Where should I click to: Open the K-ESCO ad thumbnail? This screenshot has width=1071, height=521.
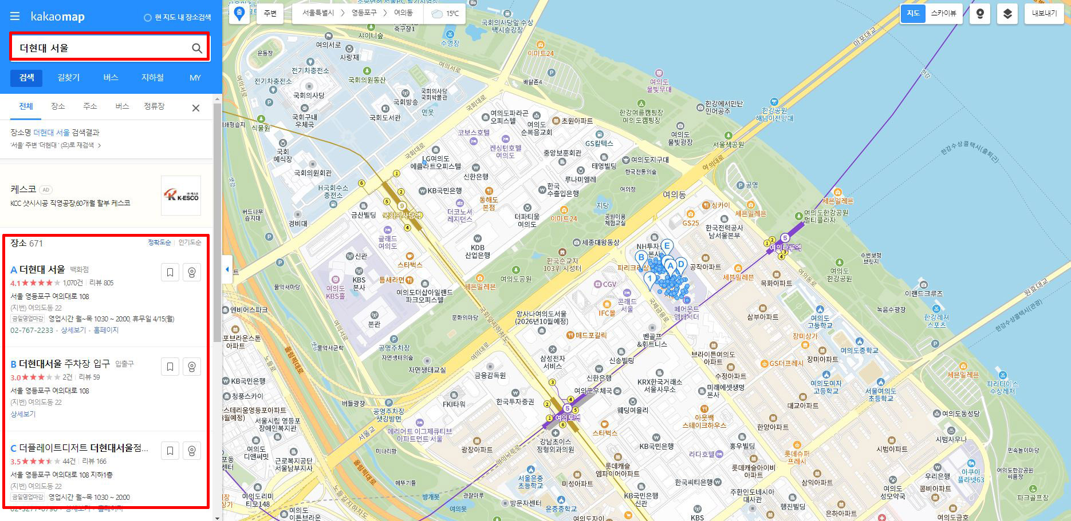coord(181,196)
